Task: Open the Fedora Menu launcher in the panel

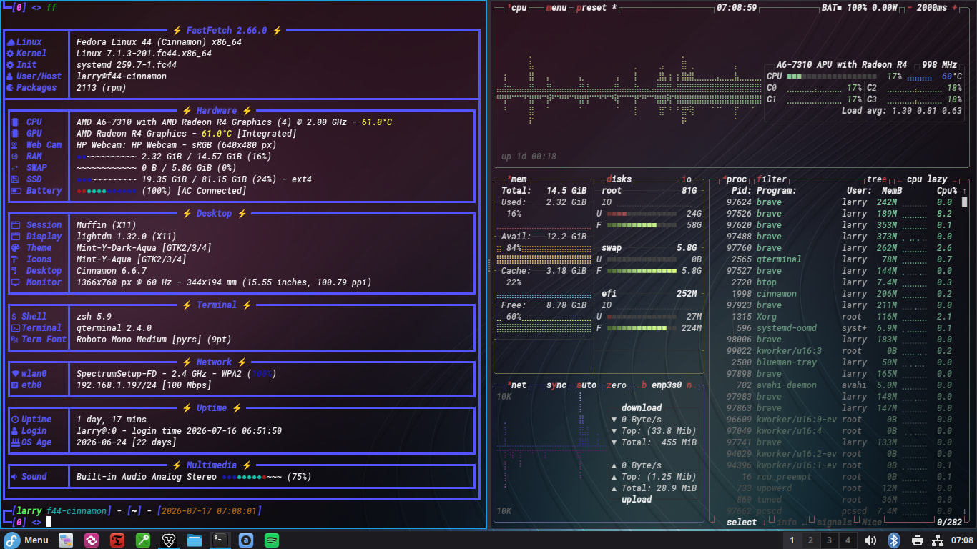Action: [x=26, y=540]
